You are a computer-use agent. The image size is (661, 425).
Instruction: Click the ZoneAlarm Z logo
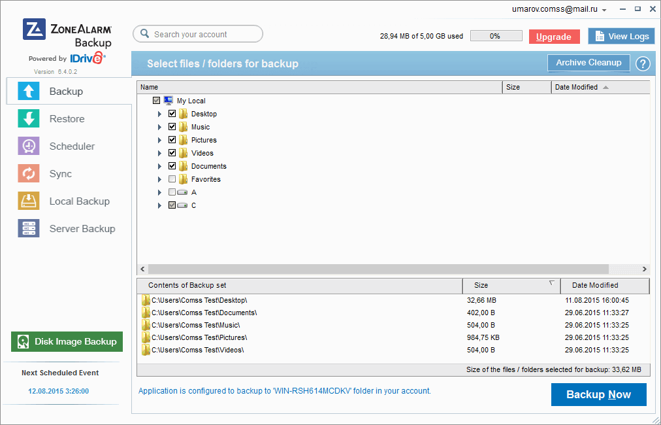pyautogui.click(x=34, y=29)
